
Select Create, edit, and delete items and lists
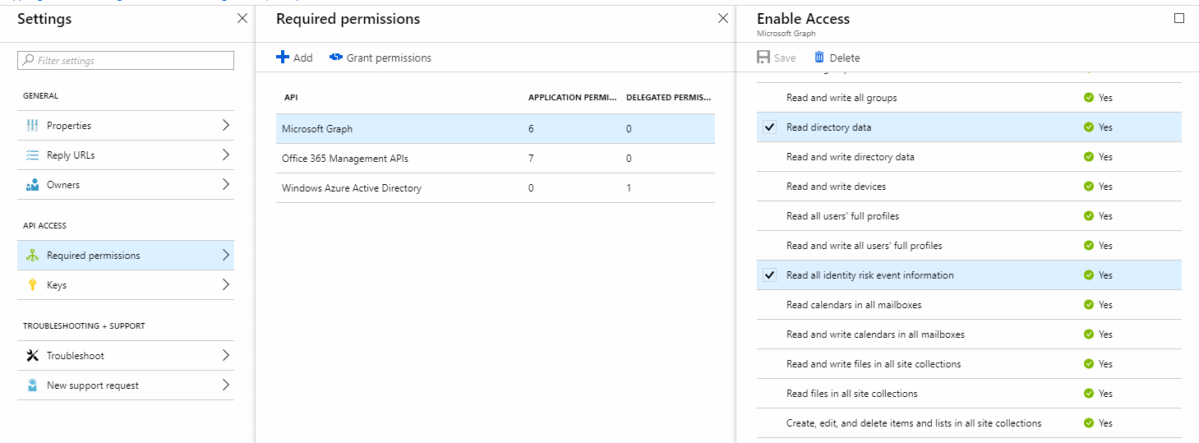pyautogui.click(x=969, y=423)
